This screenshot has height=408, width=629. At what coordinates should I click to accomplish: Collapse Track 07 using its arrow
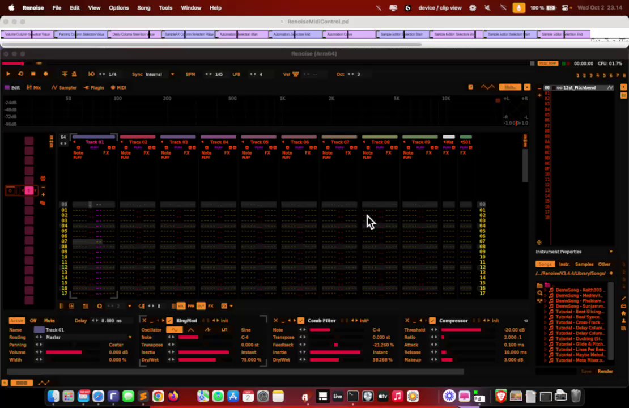(x=324, y=142)
